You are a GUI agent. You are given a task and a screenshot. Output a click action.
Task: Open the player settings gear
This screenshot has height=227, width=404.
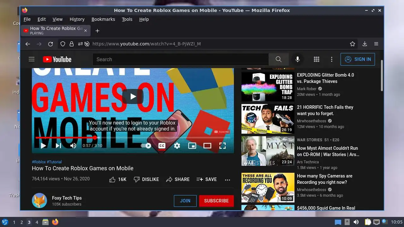[x=177, y=146]
